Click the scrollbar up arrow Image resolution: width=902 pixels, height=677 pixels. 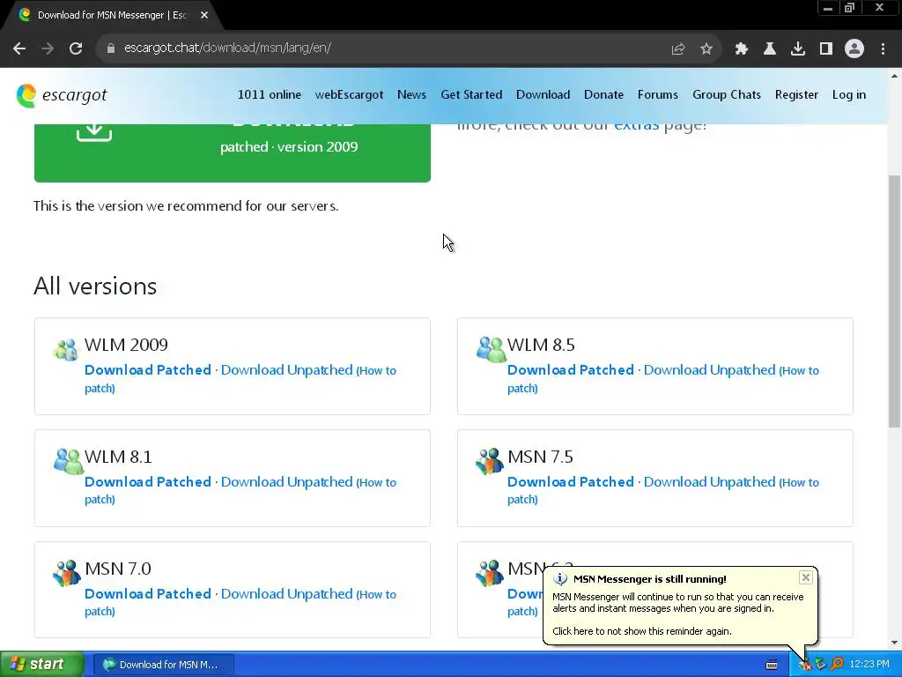(895, 76)
